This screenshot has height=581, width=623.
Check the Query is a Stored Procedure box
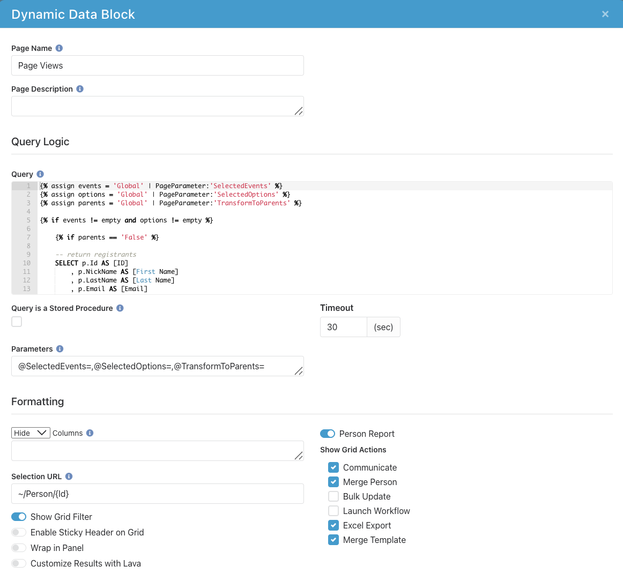click(17, 322)
